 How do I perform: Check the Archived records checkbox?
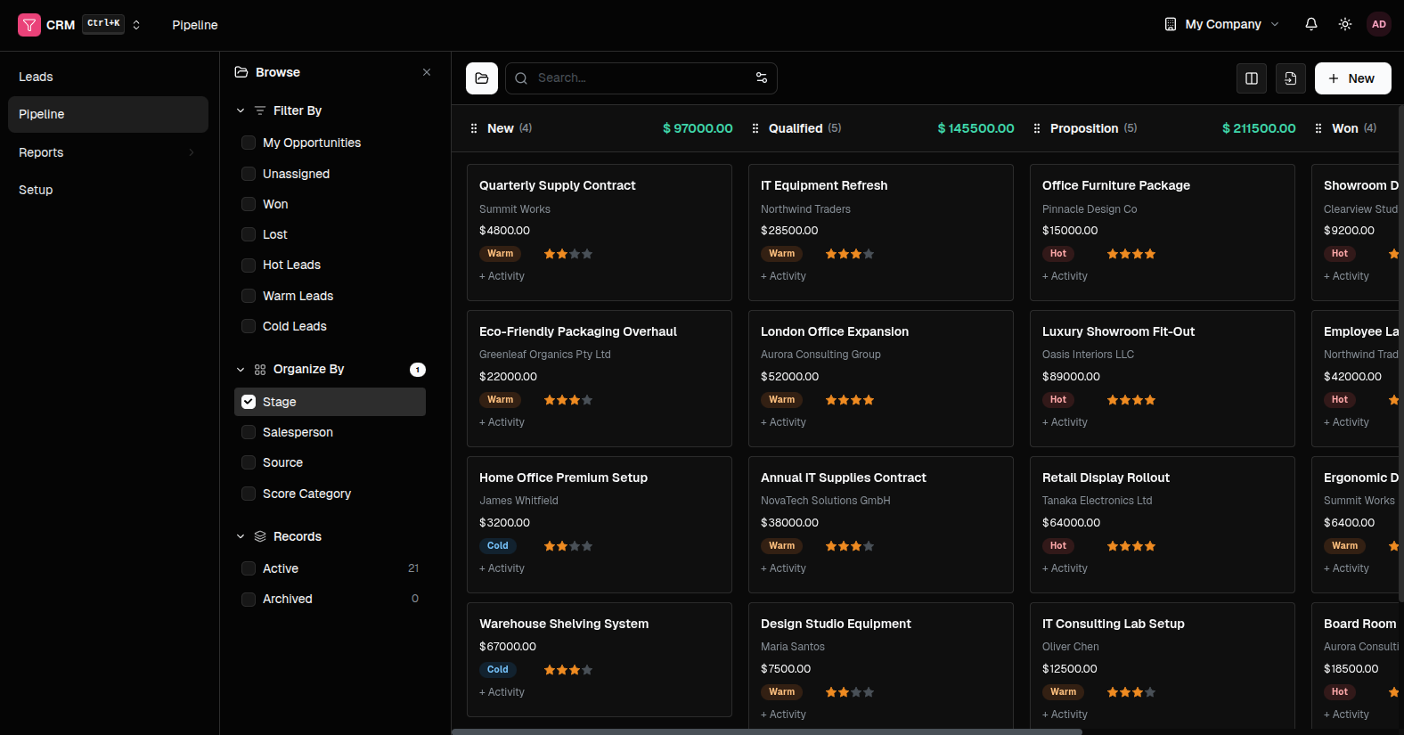(249, 600)
